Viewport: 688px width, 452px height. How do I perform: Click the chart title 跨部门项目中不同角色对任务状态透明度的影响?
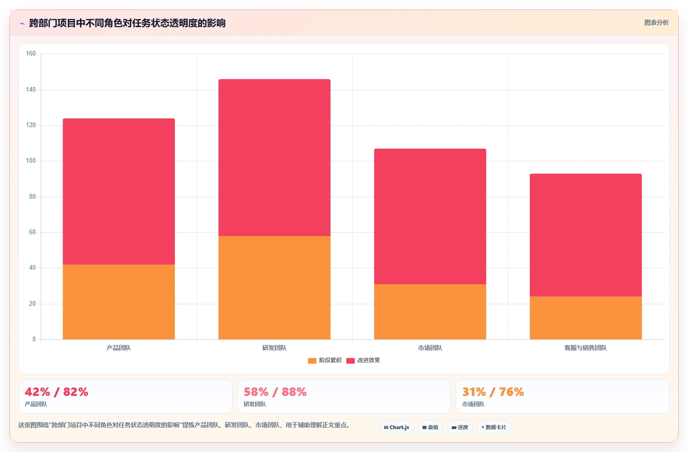[x=127, y=23]
